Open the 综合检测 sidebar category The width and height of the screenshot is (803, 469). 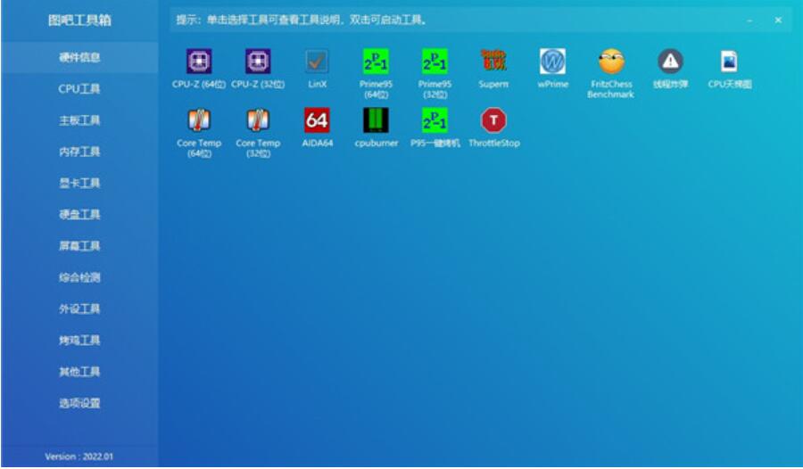point(79,277)
